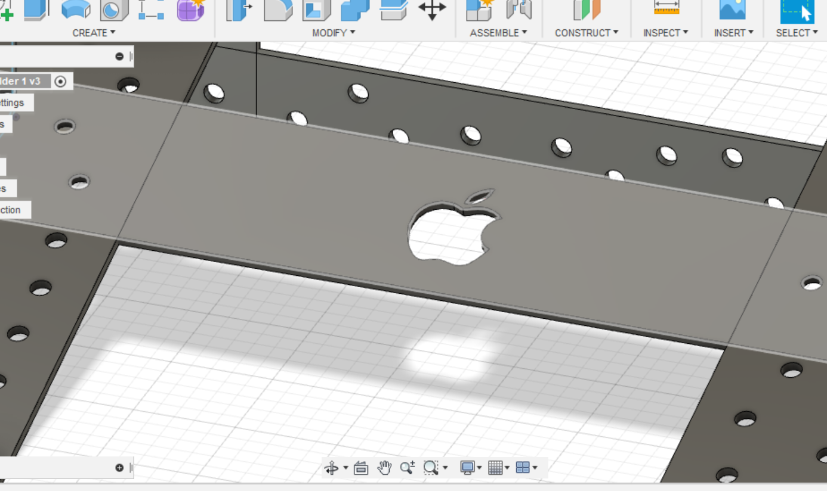Click the Zoom Window/Fit icon
Viewport: 827px width, 491px height.
(431, 468)
